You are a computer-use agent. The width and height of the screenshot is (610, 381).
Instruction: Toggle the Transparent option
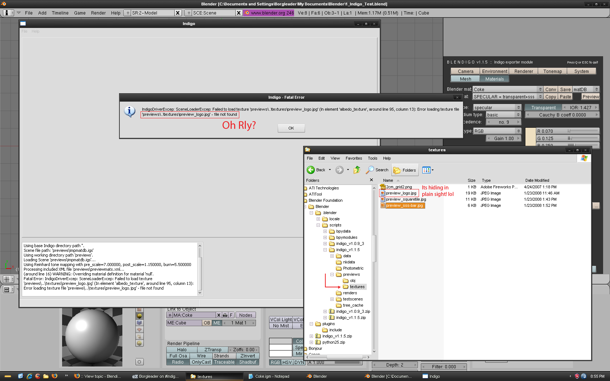(543, 107)
